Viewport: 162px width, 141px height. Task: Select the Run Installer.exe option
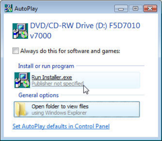(x=77, y=80)
